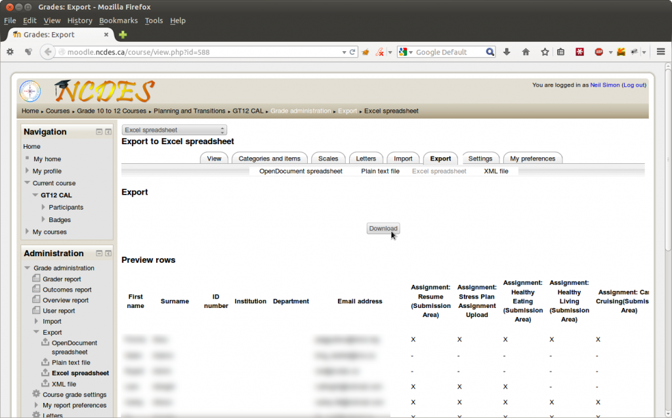Expand My courses node
This screenshot has height=418, width=672.
tap(28, 231)
